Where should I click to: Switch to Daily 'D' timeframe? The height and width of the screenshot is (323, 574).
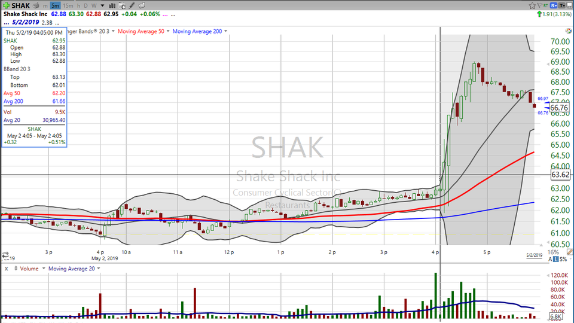tap(86, 5)
